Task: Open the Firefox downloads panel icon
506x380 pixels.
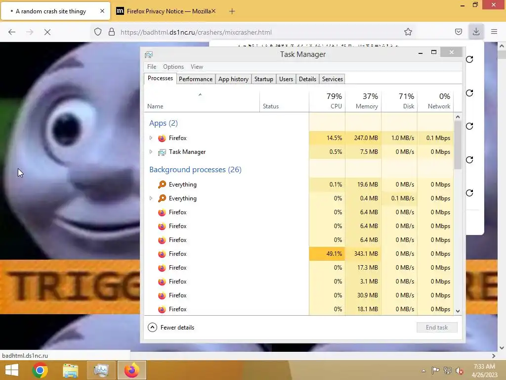Action: tap(476, 32)
